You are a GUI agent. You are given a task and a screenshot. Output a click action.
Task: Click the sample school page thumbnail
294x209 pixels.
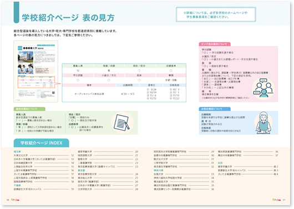pyautogui.click(x=36, y=72)
